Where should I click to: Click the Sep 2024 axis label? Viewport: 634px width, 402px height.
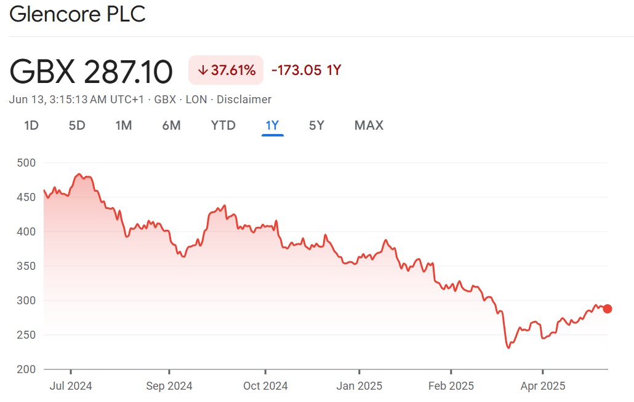tap(169, 386)
